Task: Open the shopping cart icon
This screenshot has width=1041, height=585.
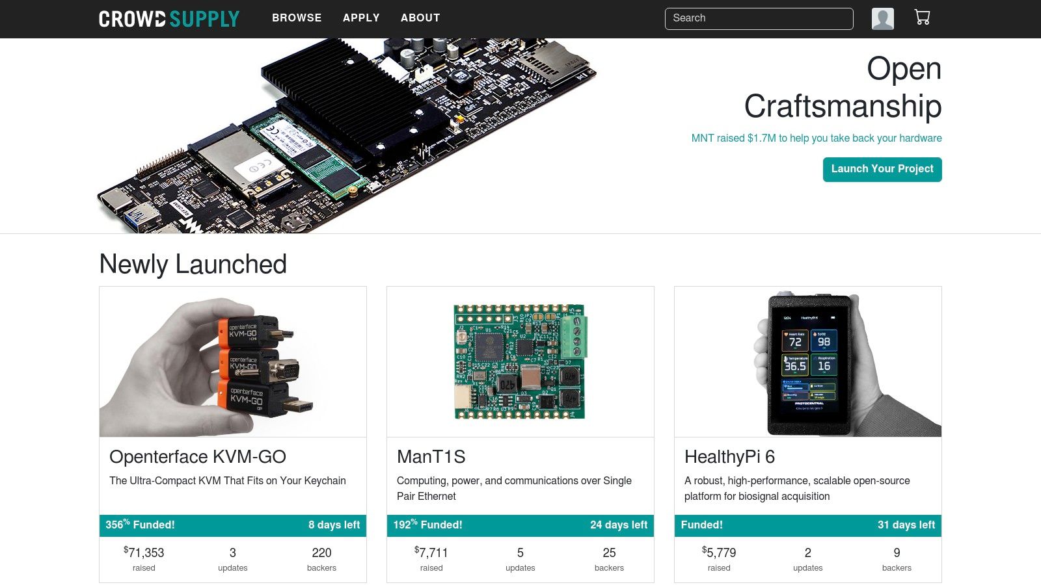Action: click(x=922, y=18)
